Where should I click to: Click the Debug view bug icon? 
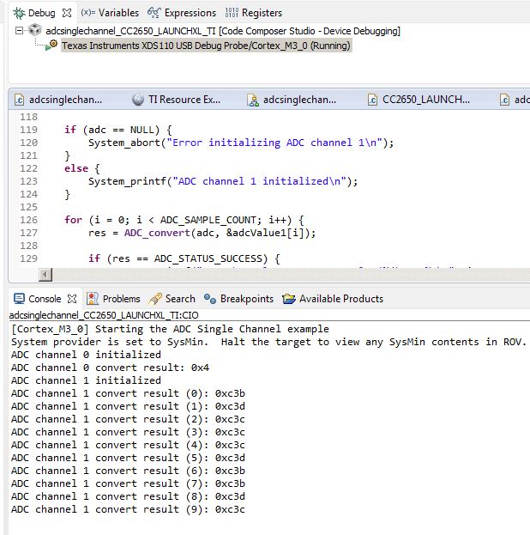[19, 13]
